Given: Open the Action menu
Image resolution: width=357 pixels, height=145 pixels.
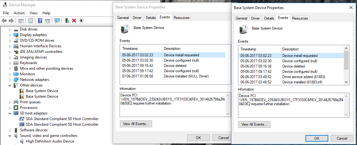Looking at the screenshot, I should (19, 13).
